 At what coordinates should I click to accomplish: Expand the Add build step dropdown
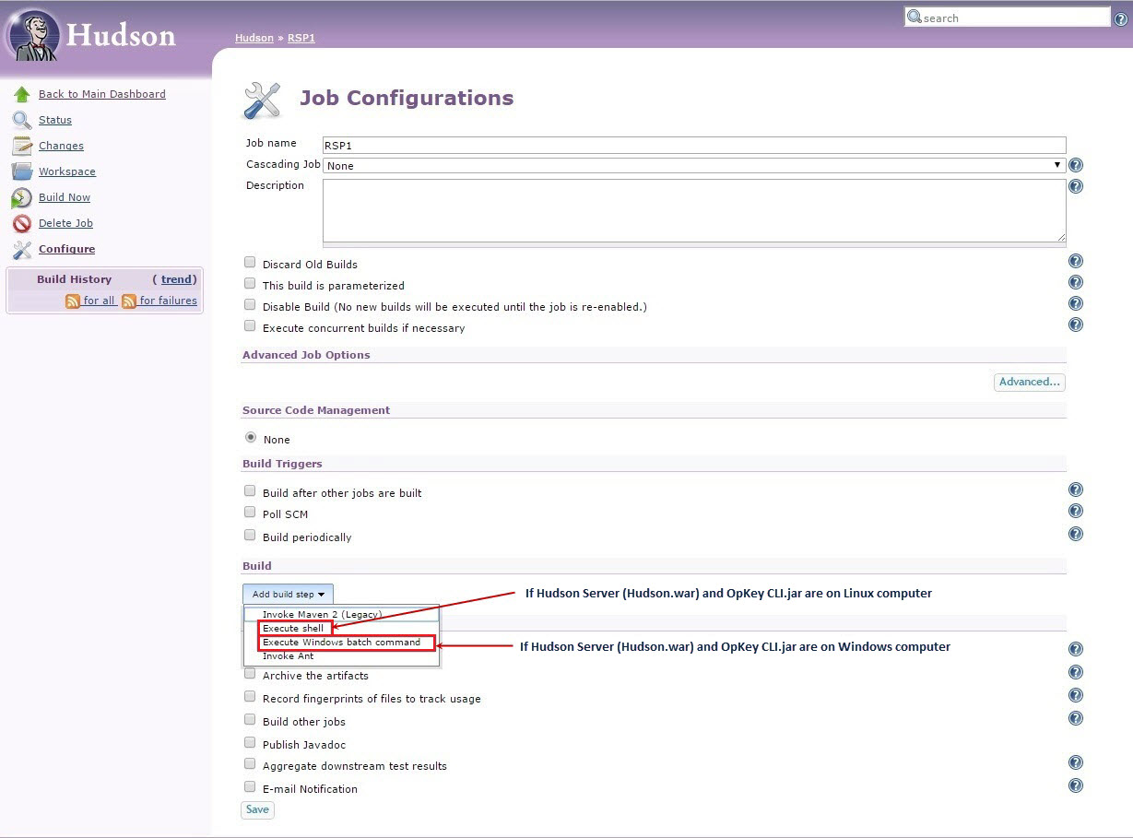coord(288,595)
